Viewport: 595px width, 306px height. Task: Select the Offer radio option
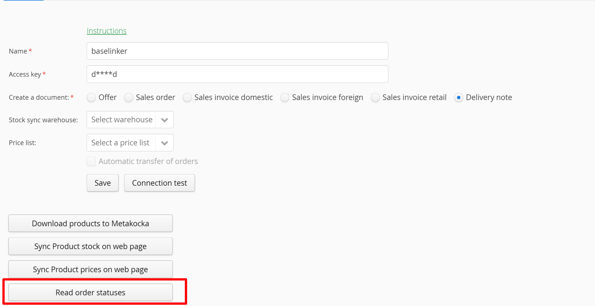[x=91, y=97]
